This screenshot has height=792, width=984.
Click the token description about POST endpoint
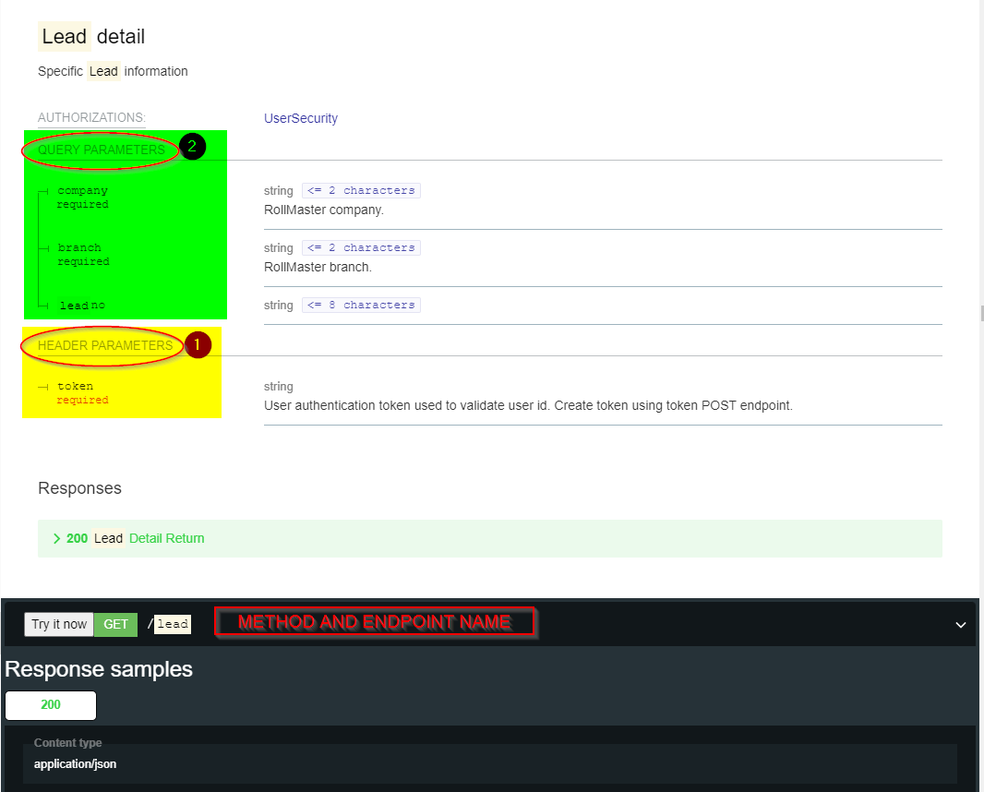pyautogui.click(x=528, y=405)
